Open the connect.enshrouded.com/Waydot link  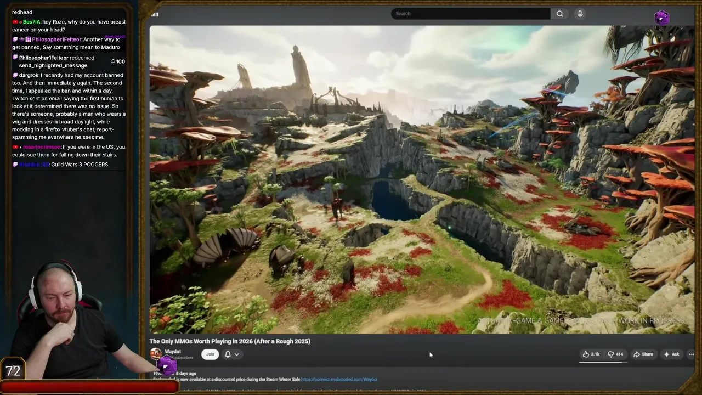click(339, 380)
